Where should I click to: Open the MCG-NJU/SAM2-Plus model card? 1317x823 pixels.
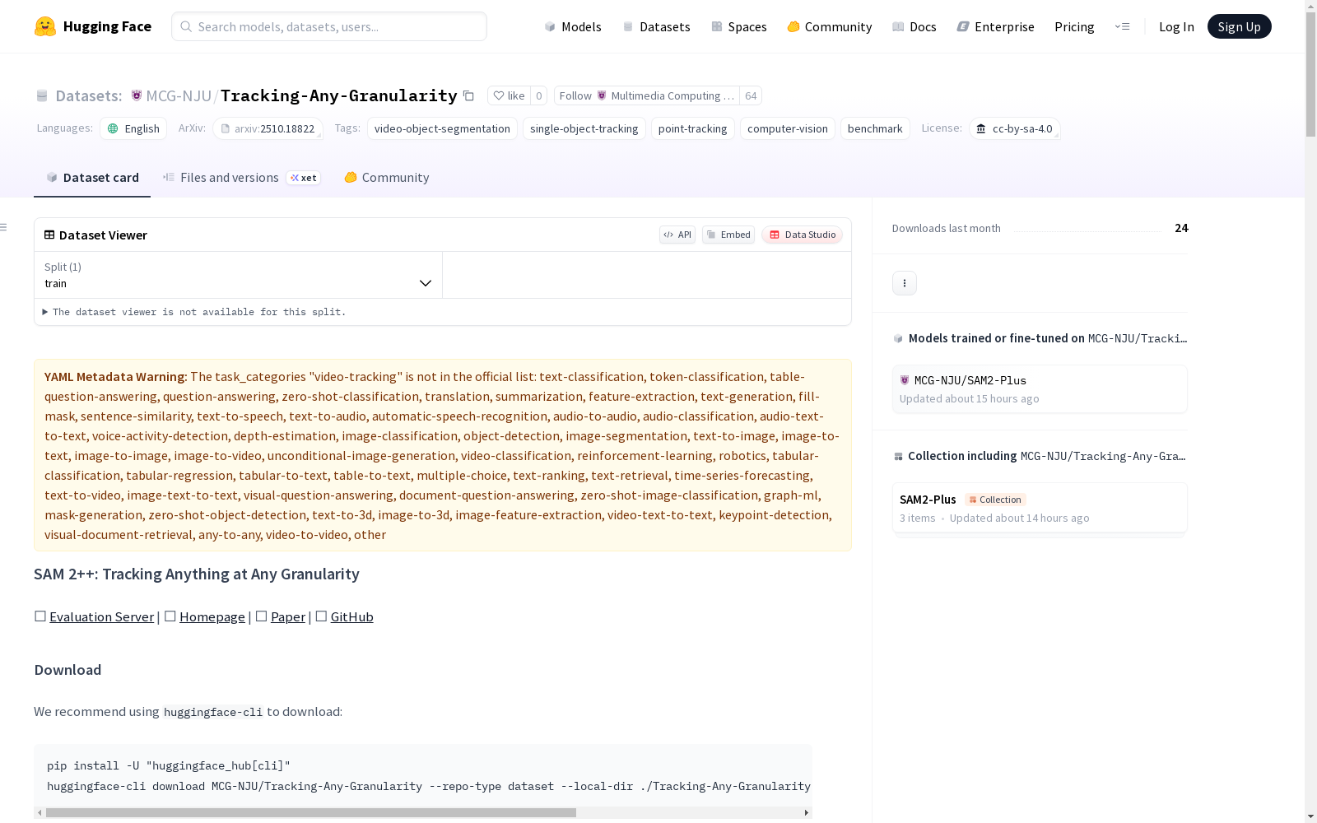pyautogui.click(x=1040, y=389)
